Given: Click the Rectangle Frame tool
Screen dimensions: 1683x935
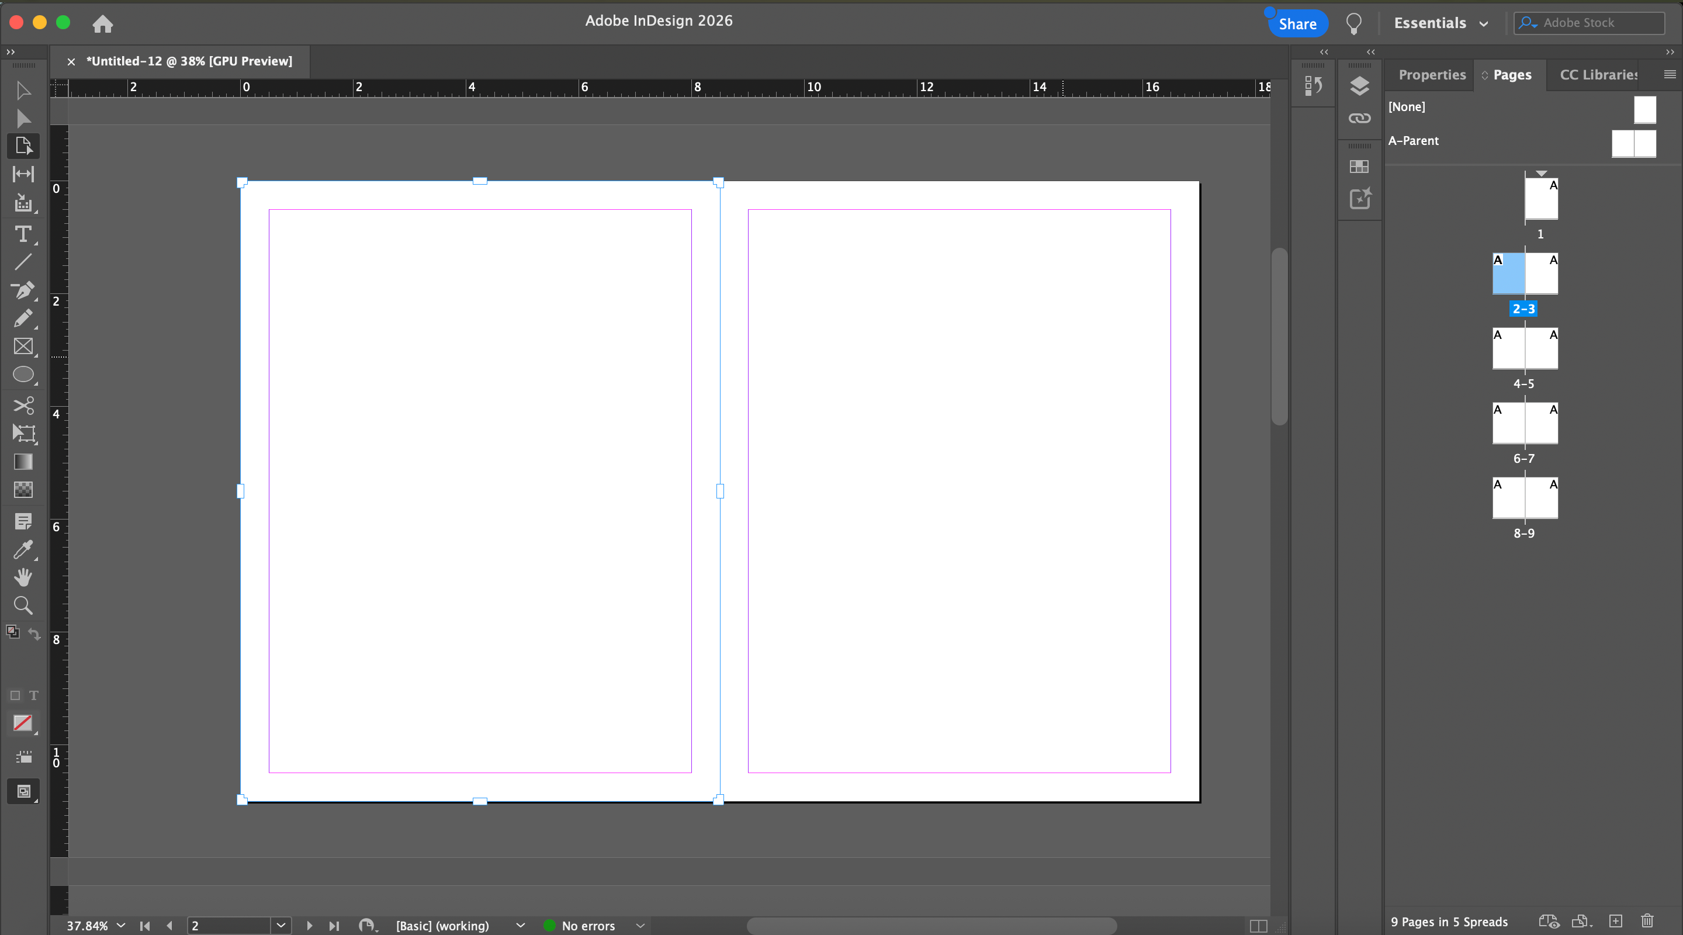Looking at the screenshot, I should pyautogui.click(x=23, y=347).
